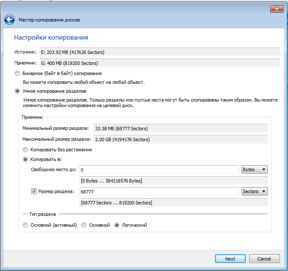Image resolution: width=288 pixels, height=271 pixels.
Task: Select Умное копирование разделов radio button
Action: pyautogui.click(x=17, y=91)
